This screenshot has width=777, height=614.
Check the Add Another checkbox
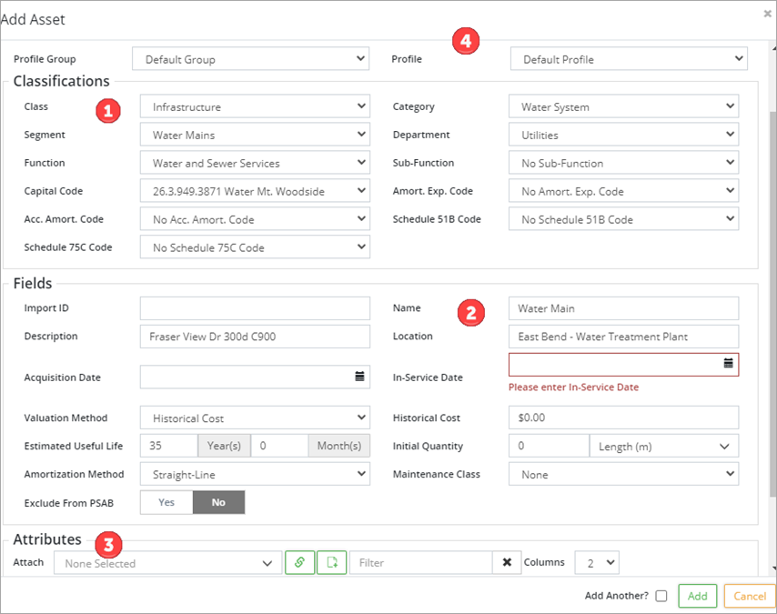coord(661,596)
